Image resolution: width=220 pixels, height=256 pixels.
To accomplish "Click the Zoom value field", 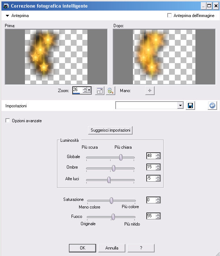I will [x=78, y=90].
